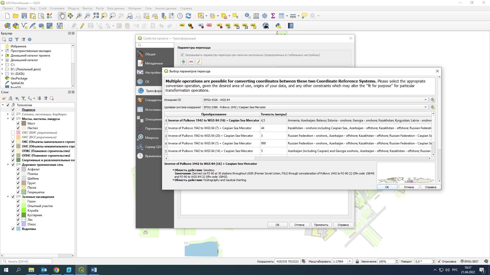
Task: Uncheck the Водоемы layer visibility
Action: point(13,229)
